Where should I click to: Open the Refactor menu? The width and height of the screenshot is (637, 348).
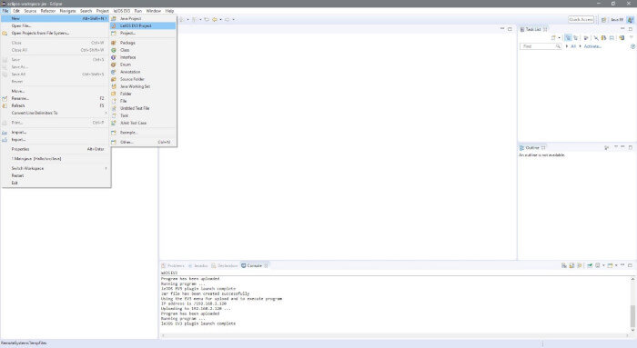point(48,11)
